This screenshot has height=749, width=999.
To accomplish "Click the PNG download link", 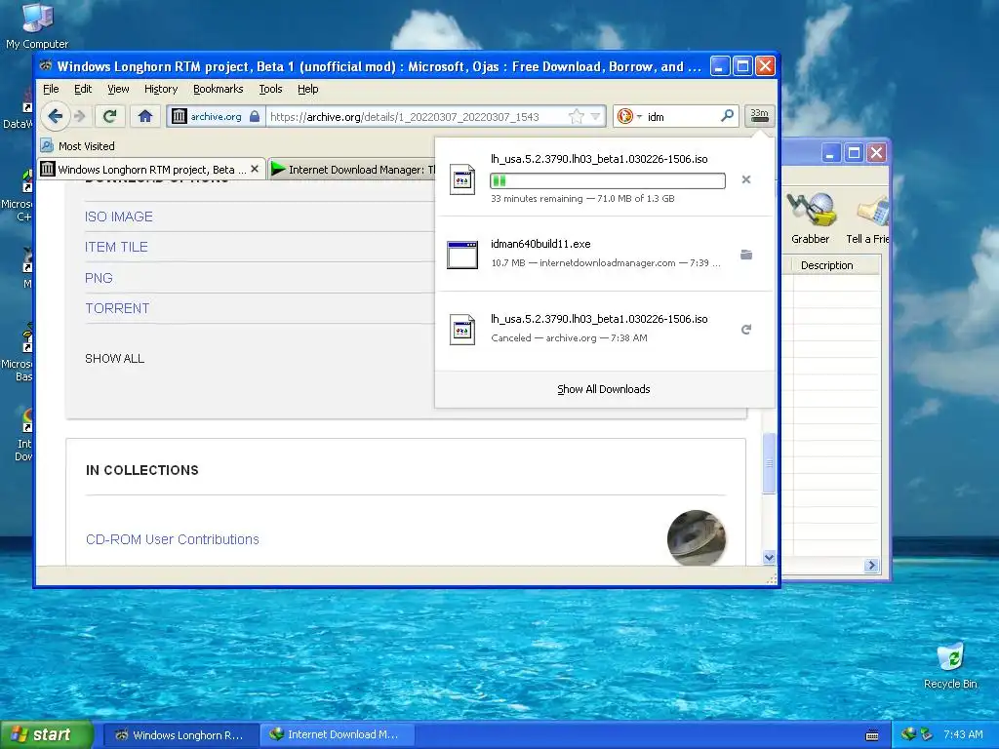I will tap(99, 278).
